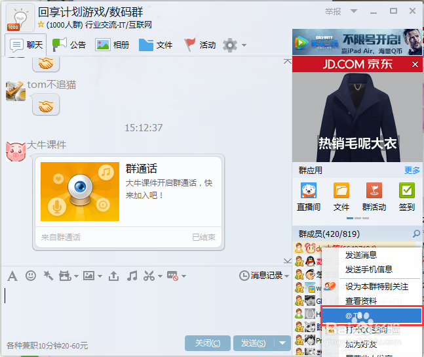Click the music note icon
The width and height of the screenshot is (424, 357).
pos(132,276)
